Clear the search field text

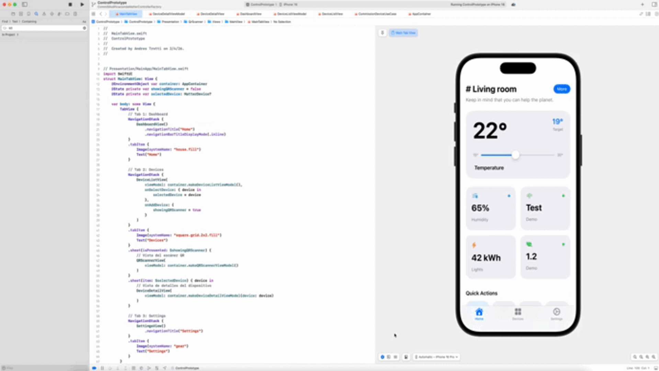pyautogui.click(x=84, y=28)
